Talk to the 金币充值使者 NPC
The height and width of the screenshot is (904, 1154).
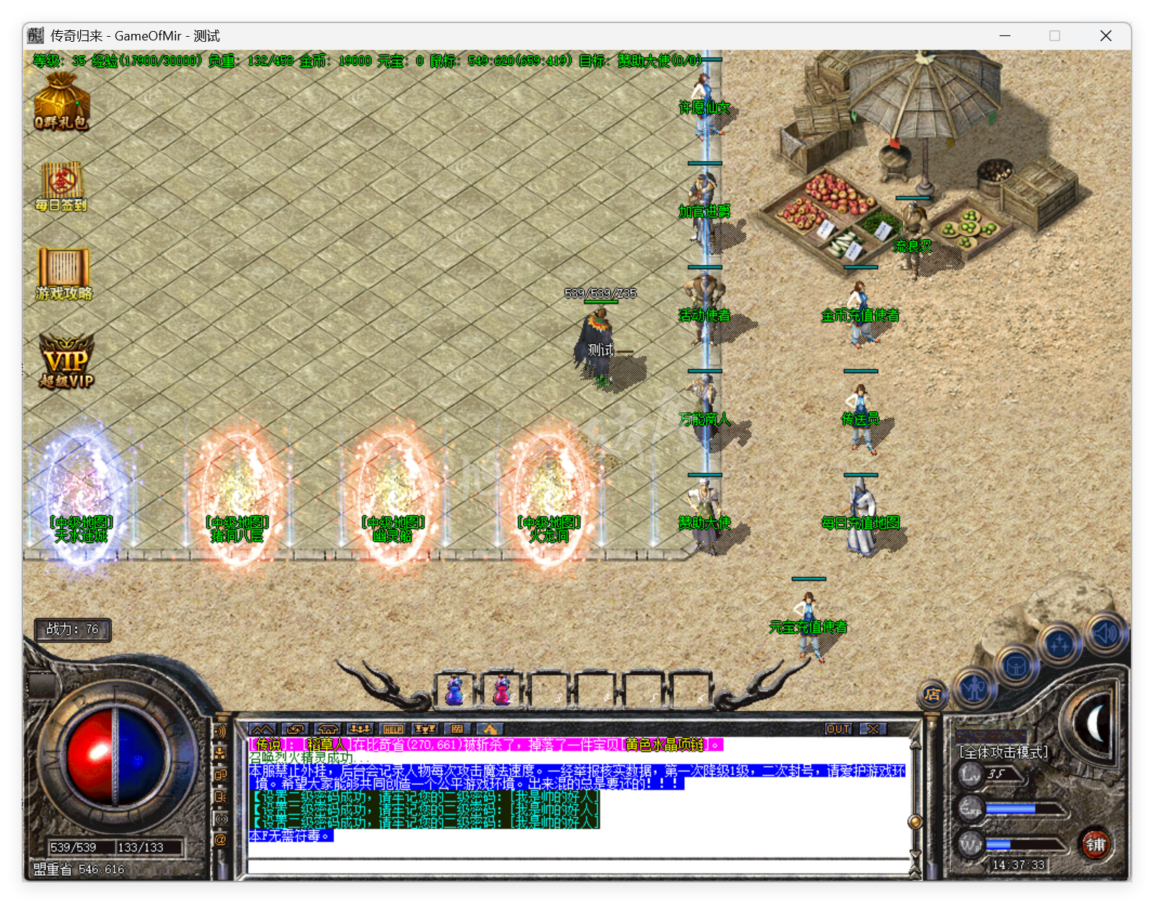click(860, 314)
